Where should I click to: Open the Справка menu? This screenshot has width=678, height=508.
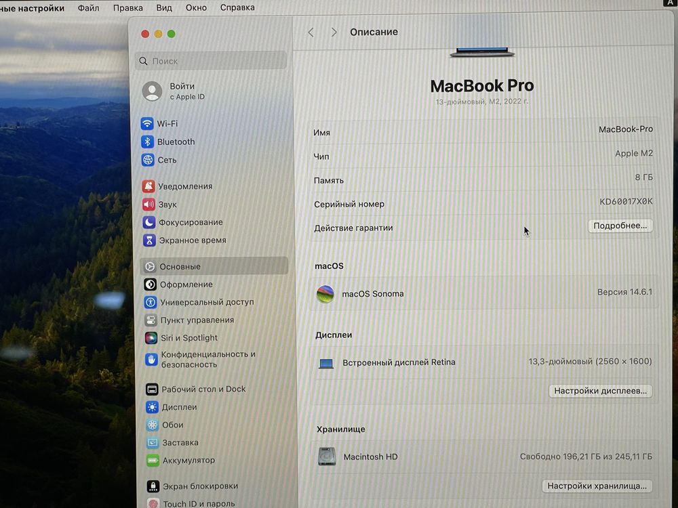tap(237, 7)
